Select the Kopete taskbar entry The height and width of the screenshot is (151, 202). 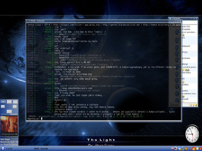pos(9,149)
